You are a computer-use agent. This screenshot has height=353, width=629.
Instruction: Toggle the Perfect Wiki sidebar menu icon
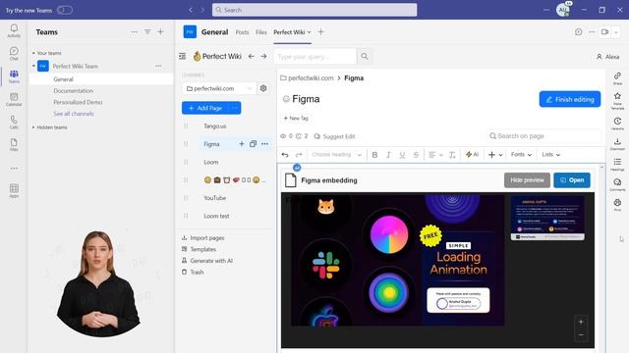183,57
